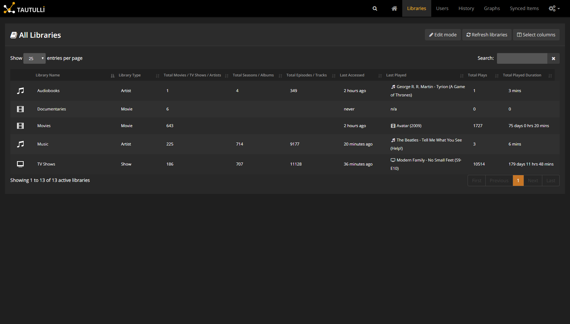570x324 pixels.
Task: Click the Tautulli logo in the header
Action: [24, 8]
